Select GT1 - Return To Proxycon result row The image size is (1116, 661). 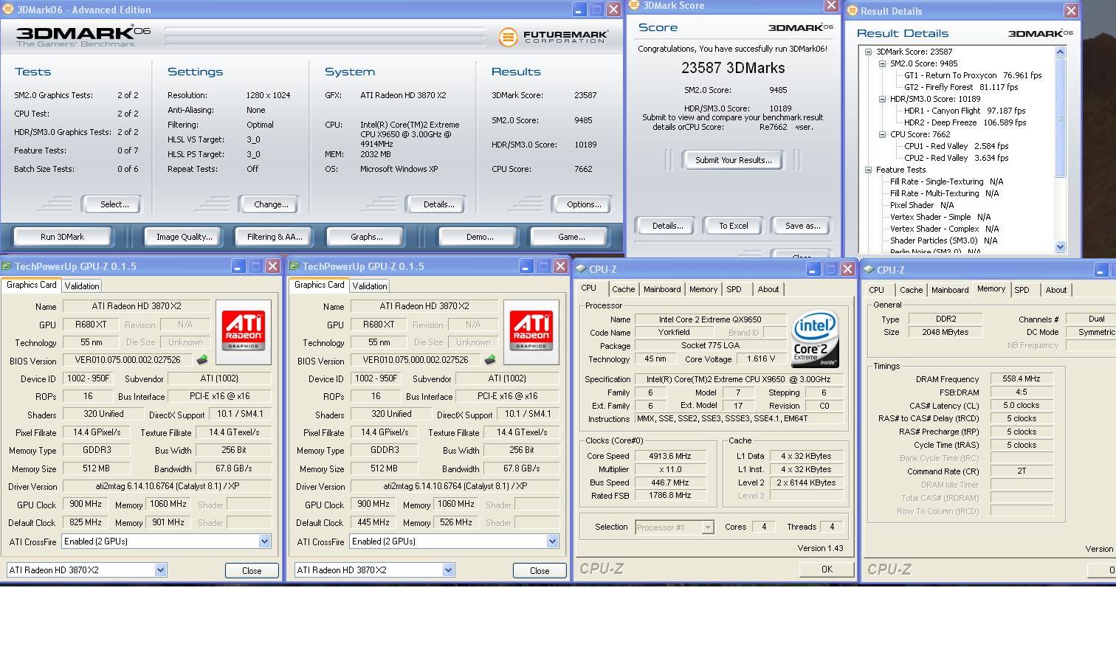tap(972, 75)
